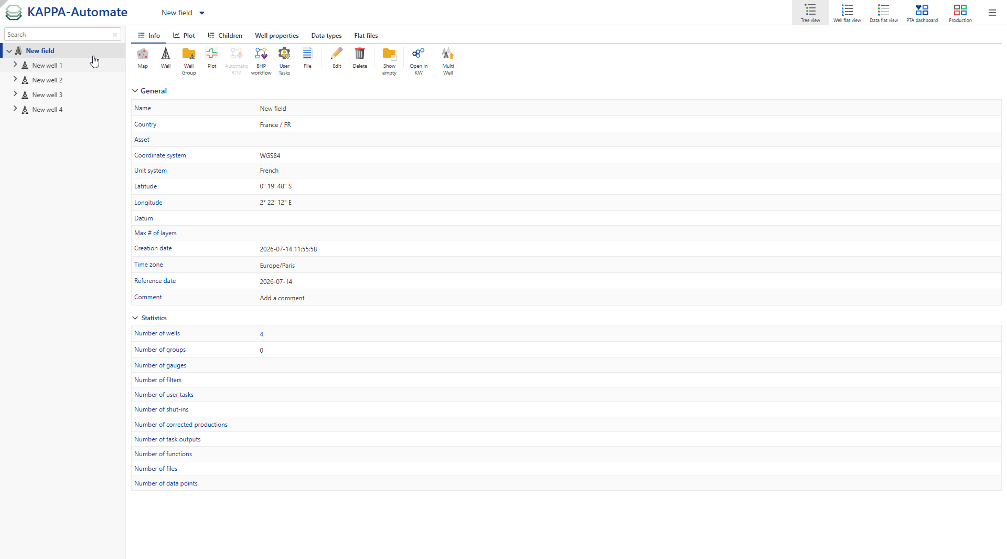Toggle Show empty folders
The width and height of the screenshot is (1007, 559).
[389, 61]
